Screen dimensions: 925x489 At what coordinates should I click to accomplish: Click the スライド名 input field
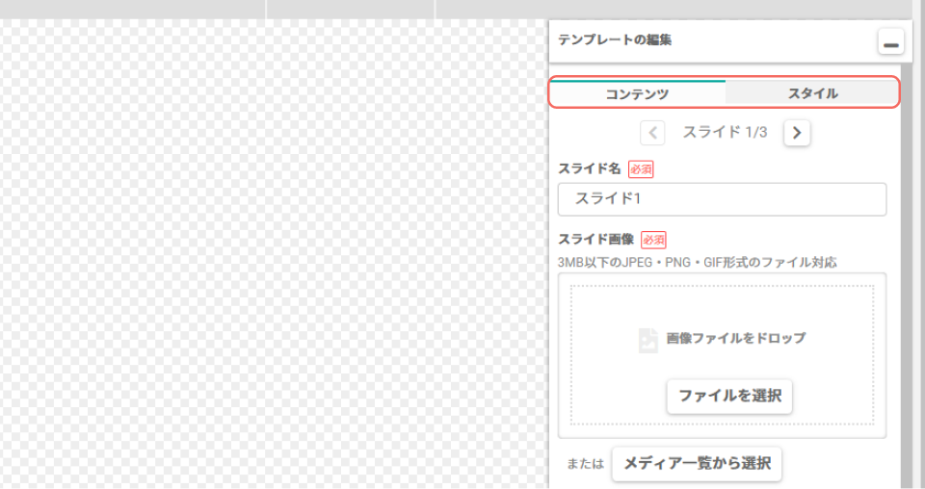click(722, 199)
